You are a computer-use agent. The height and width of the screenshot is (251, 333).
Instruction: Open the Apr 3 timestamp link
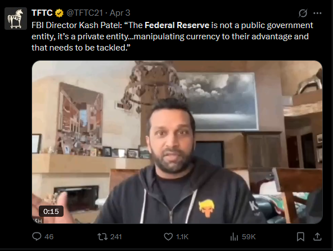coord(120,13)
